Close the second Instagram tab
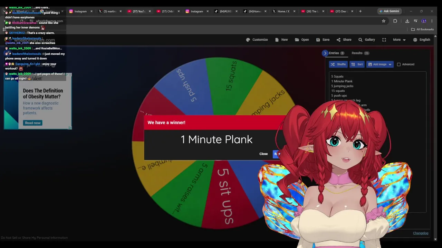 click(x=208, y=11)
